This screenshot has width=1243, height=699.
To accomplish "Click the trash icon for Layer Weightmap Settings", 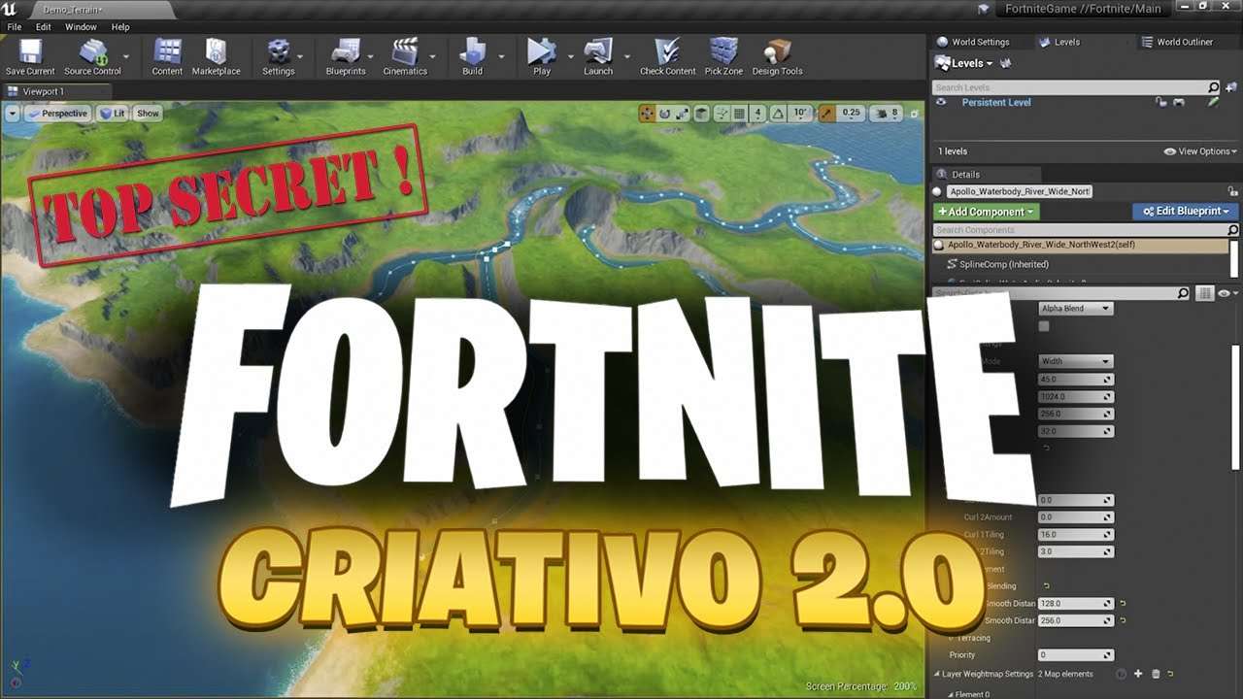I will (x=1156, y=674).
